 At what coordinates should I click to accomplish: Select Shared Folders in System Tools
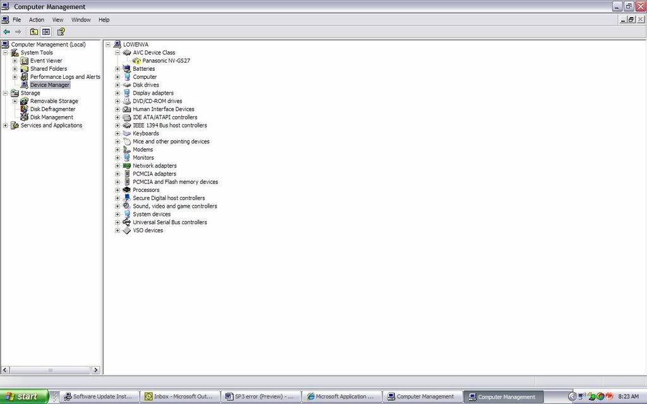48,69
